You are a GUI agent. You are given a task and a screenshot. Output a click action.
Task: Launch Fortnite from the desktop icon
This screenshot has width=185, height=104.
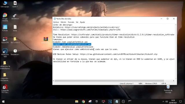point(5,28)
